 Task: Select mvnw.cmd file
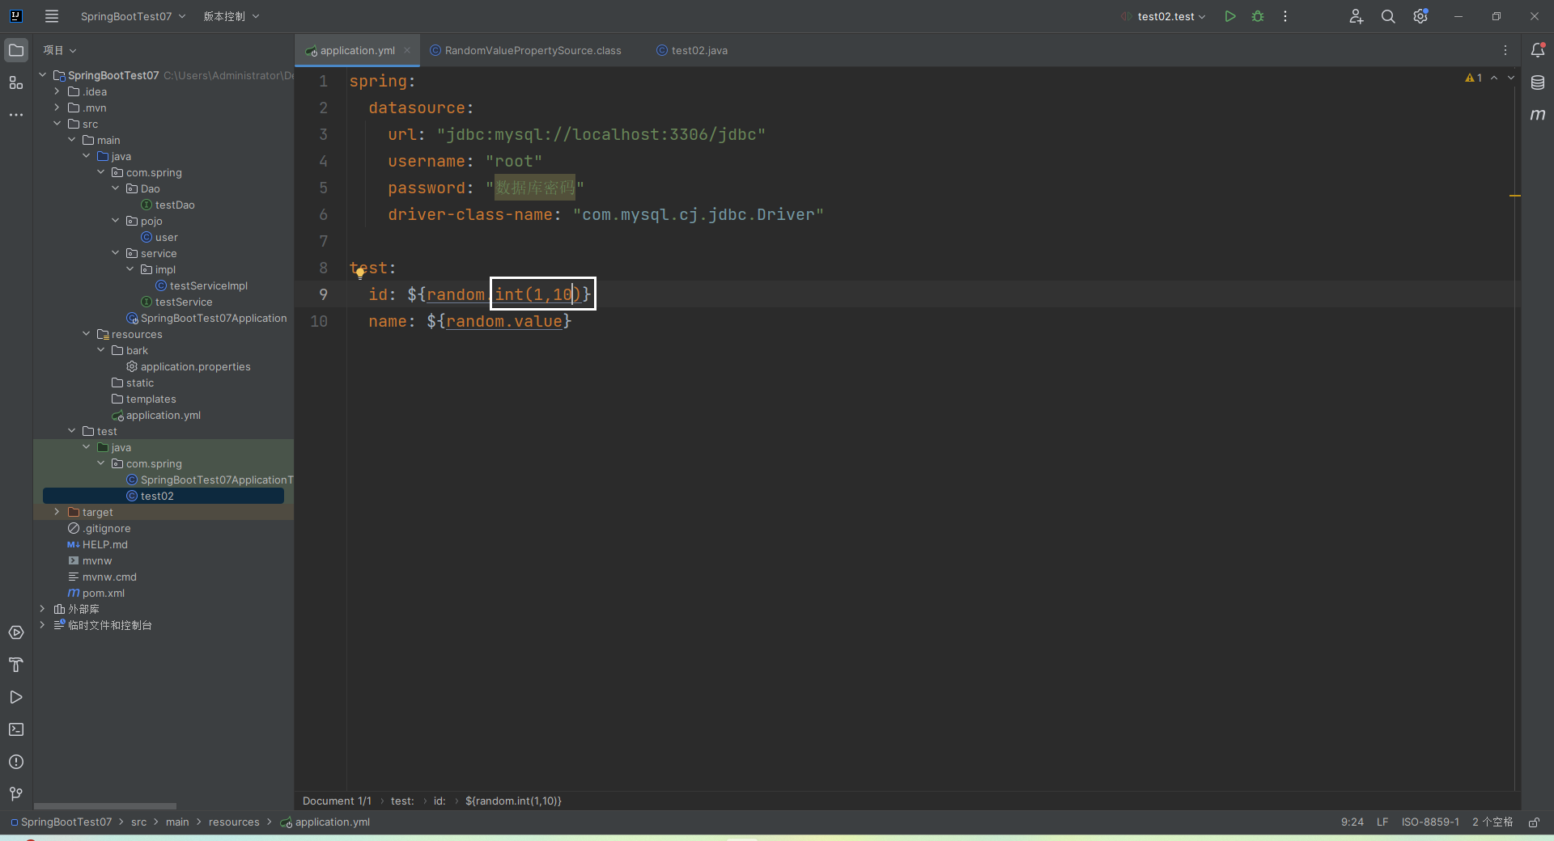tap(109, 577)
